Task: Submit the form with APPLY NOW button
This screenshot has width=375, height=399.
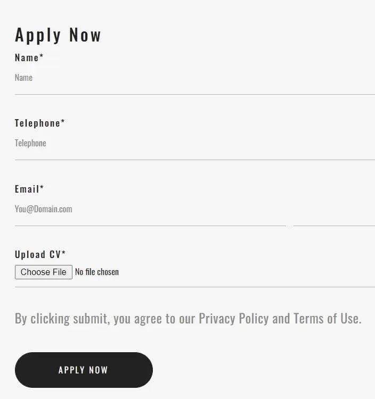Action: pos(84,370)
